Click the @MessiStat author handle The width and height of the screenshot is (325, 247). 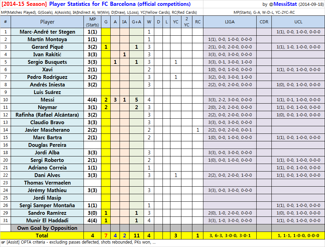(x=283, y=4)
